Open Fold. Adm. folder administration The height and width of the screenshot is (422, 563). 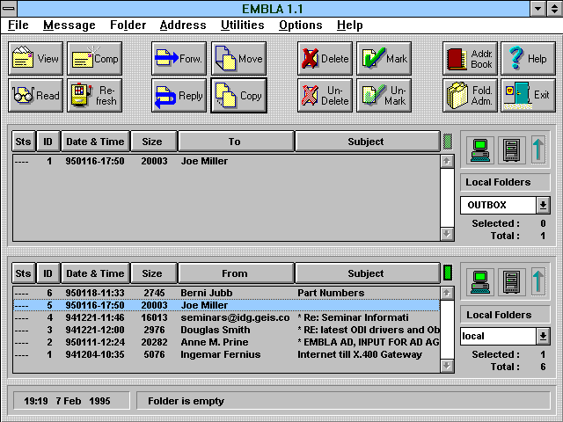pos(470,96)
